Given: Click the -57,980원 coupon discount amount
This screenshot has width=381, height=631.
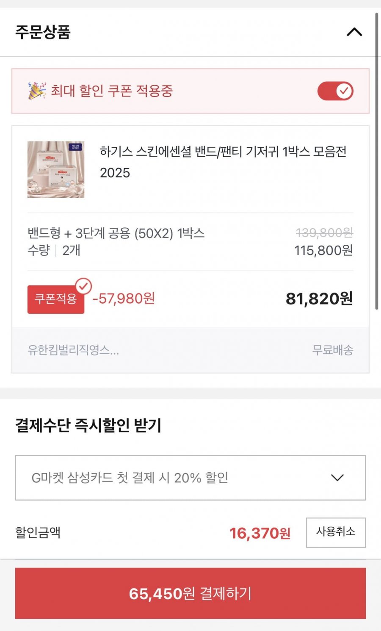Looking at the screenshot, I should [124, 299].
